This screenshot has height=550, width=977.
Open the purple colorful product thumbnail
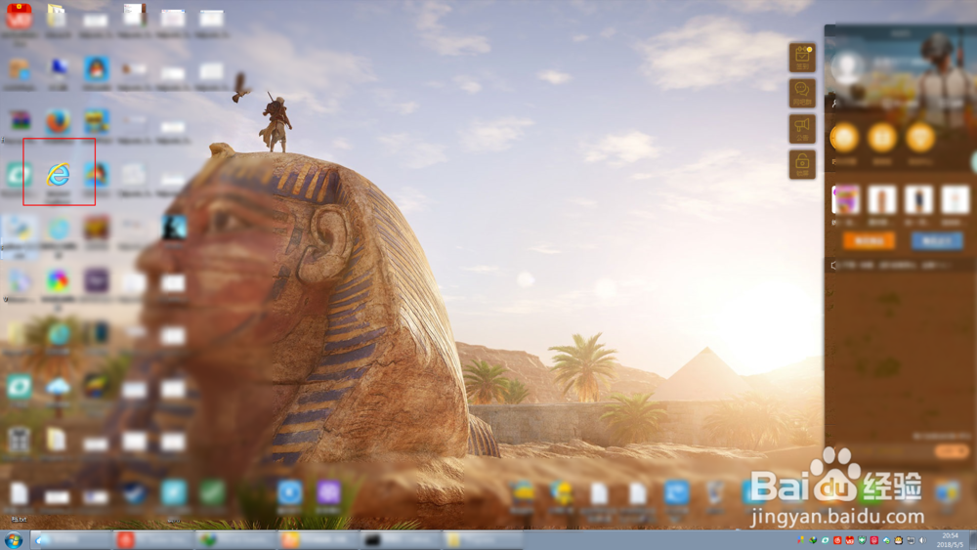845,200
